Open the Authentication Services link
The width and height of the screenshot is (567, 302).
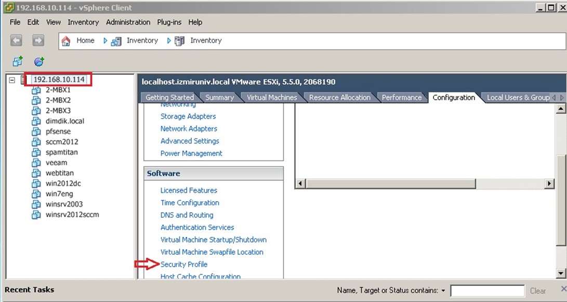[x=197, y=227]
